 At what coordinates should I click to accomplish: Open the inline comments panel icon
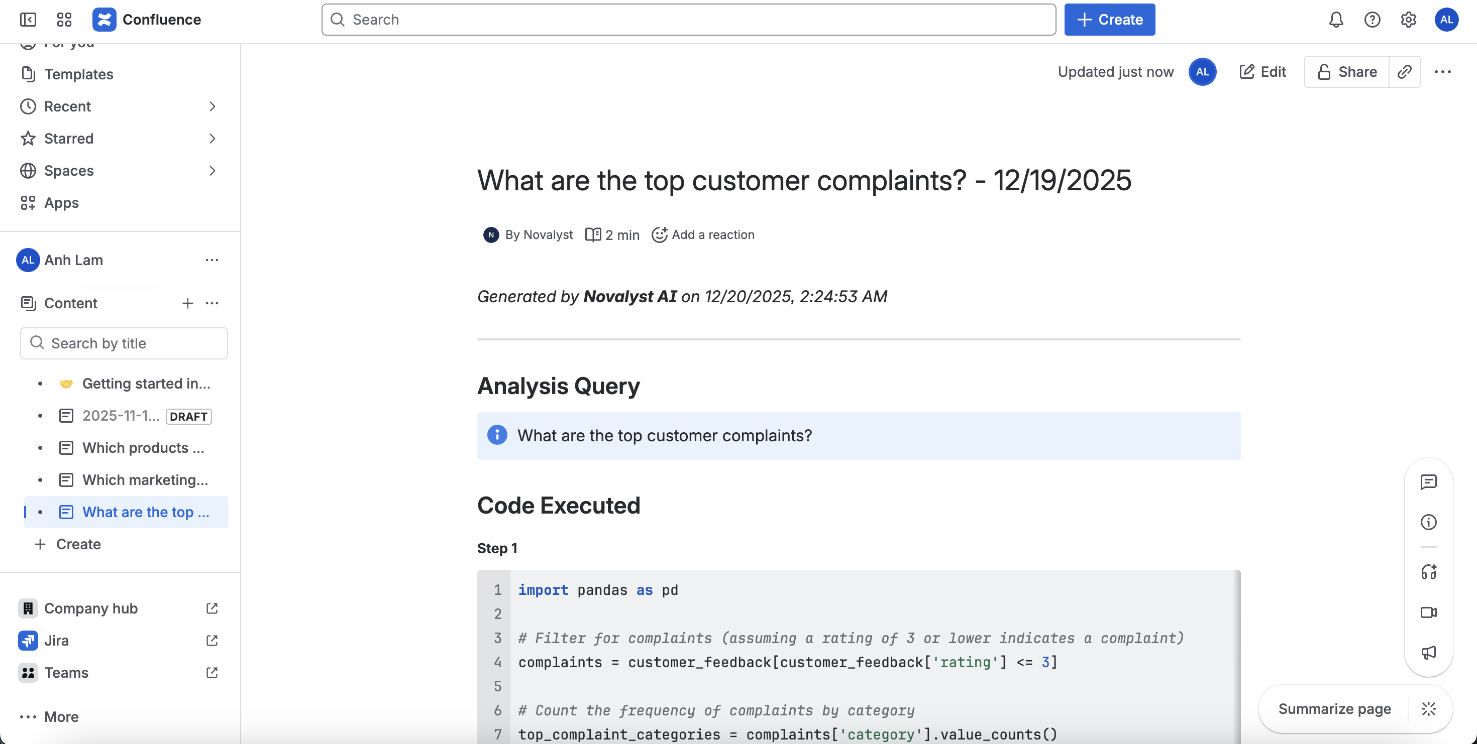coord(1428,481)
